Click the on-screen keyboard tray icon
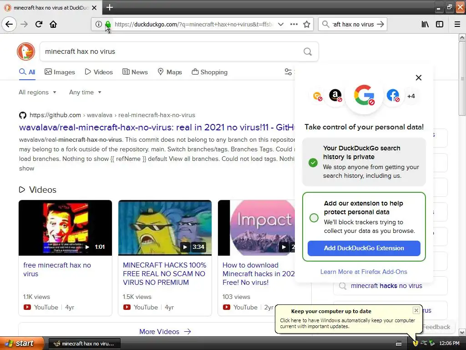The height and width of the screenshot is (350, 466). (399, 344)
